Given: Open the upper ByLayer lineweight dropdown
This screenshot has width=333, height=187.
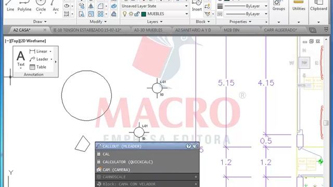Looking at the screenshot, I should (x=266, y=6).
